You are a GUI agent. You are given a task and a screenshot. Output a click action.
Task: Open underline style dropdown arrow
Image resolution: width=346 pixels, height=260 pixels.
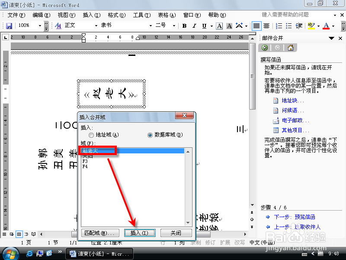[x=211, y=26]
